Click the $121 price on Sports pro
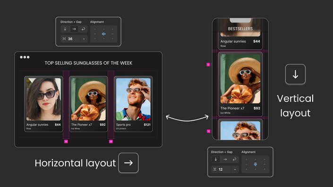 click(x=147, y=124)
